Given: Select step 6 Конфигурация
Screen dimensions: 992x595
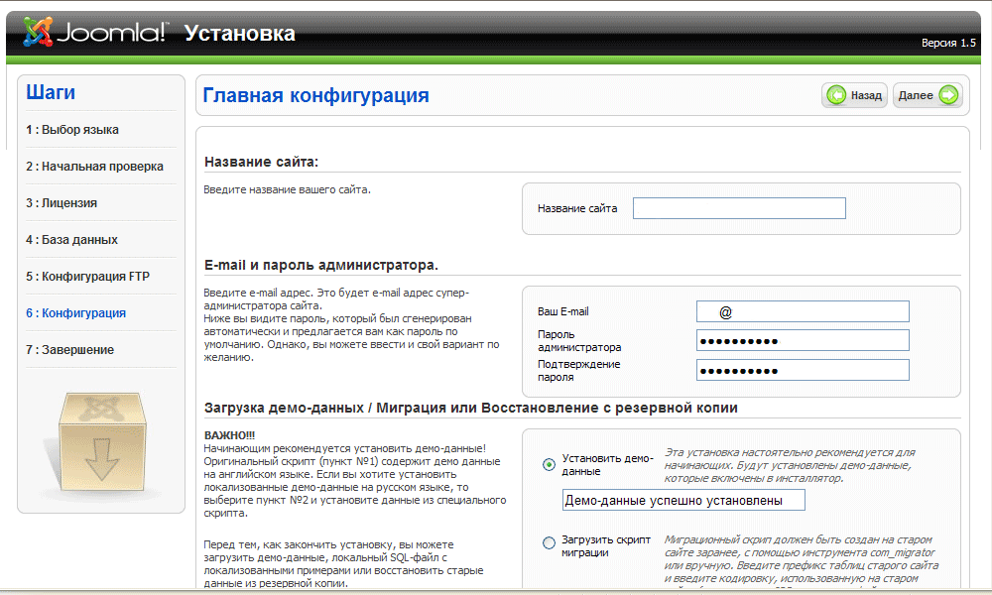Looking at the screenshot, I should tap(75, 313).
